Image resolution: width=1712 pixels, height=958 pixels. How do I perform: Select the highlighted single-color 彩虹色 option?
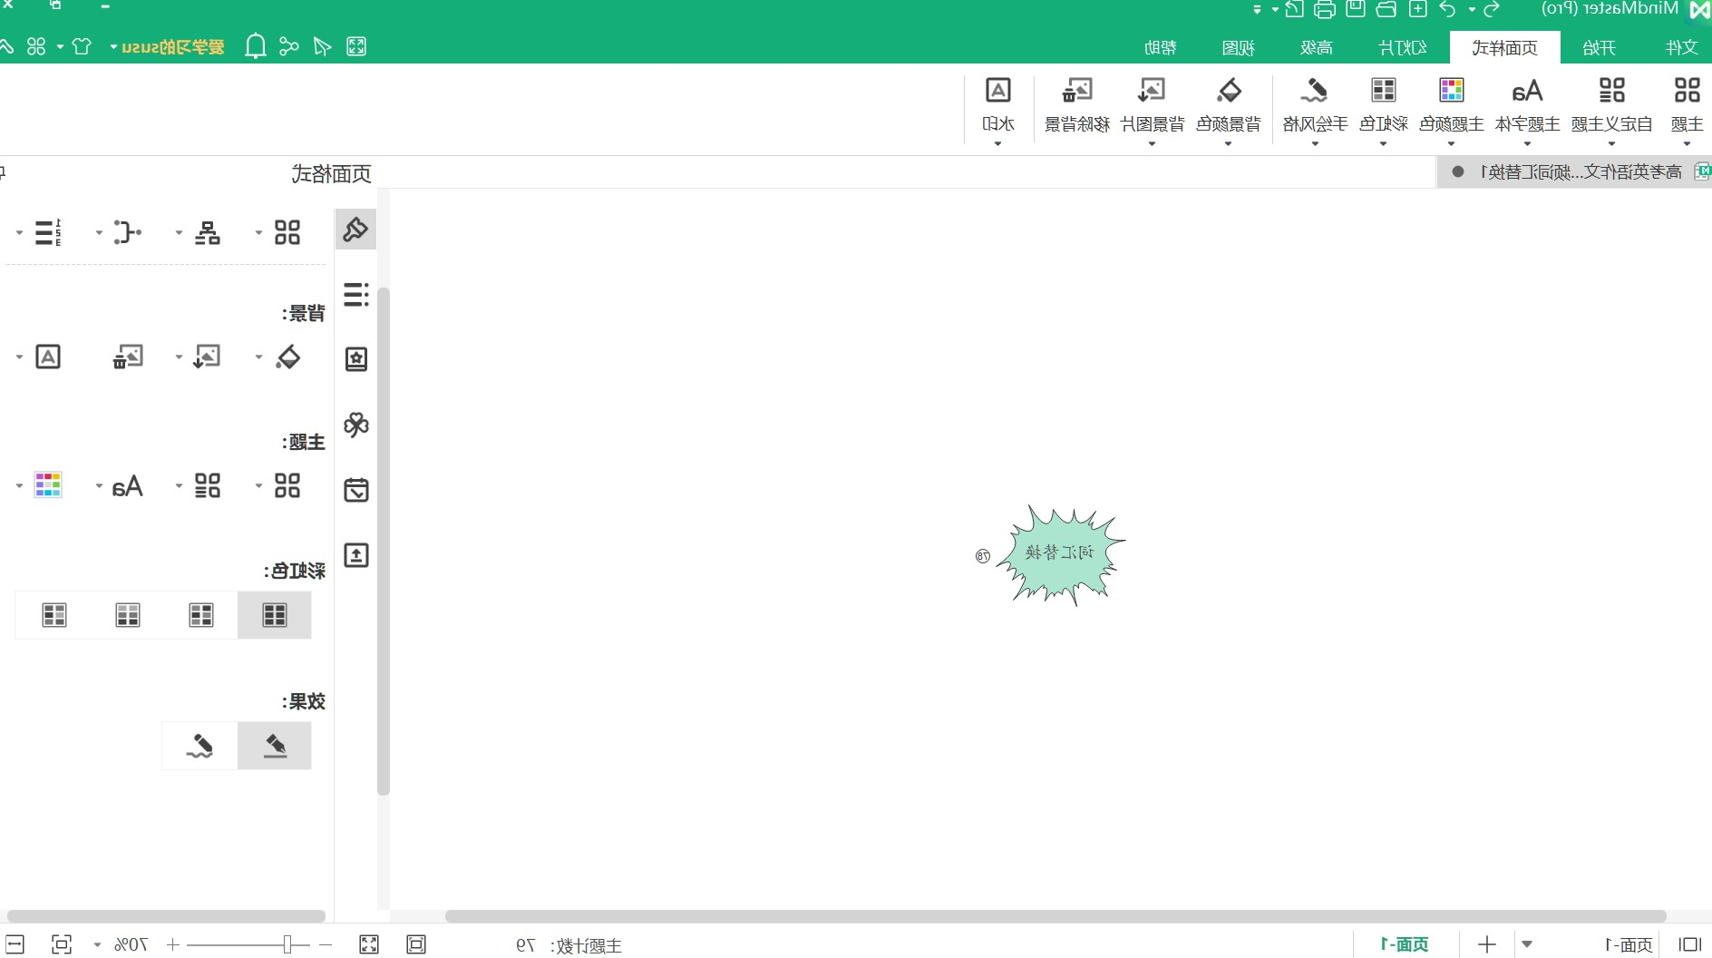pyautogui.click(x=275, y=615)
